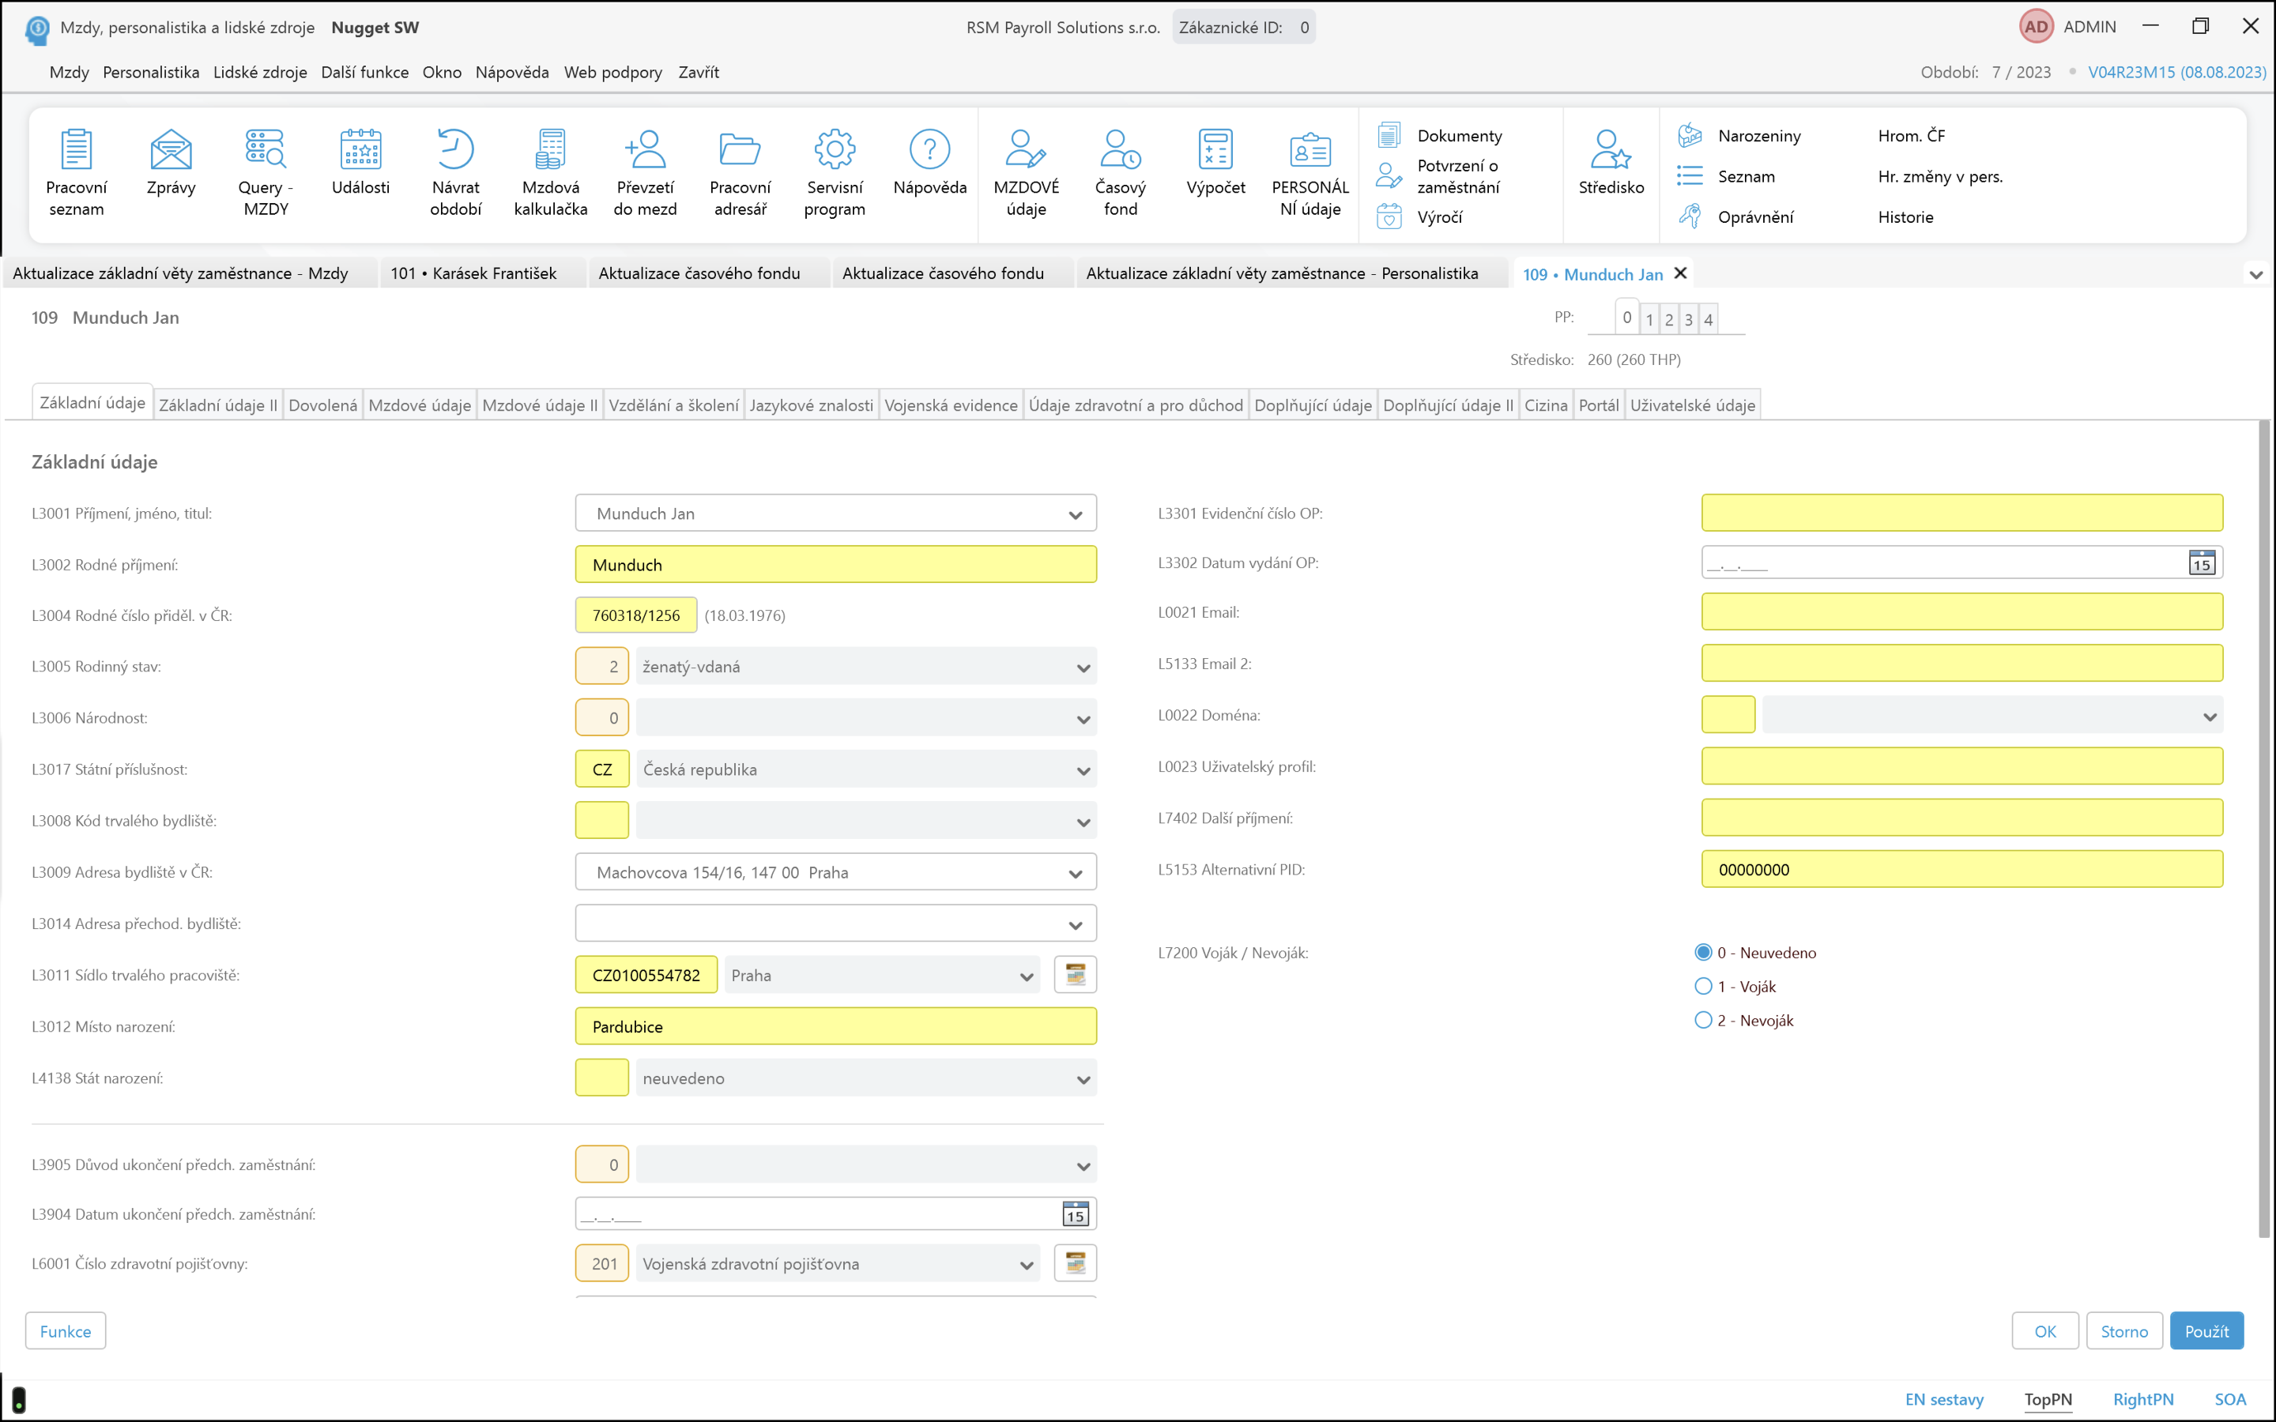Open Doména dropdown
Screen dimensions: 2276x1422
2210,717
